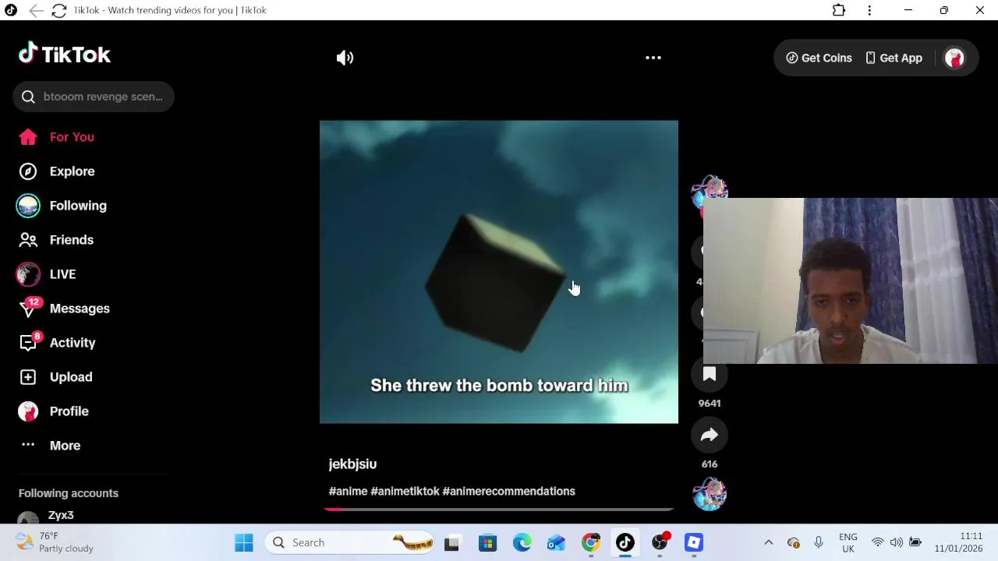Viewport: 998px width, 561px height.
Task: Open the blue square app in taskbar
Action: click(694, 542)
